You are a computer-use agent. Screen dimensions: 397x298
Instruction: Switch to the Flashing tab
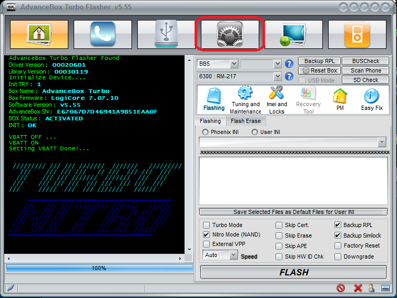pos(210,121)
